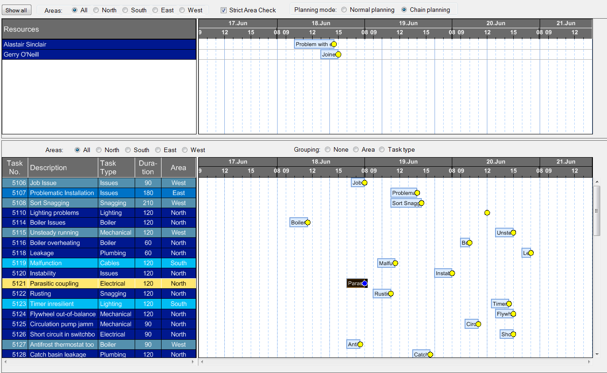Click the Show all button
This screenshot has height=373, width=607.
click(16, 10)
